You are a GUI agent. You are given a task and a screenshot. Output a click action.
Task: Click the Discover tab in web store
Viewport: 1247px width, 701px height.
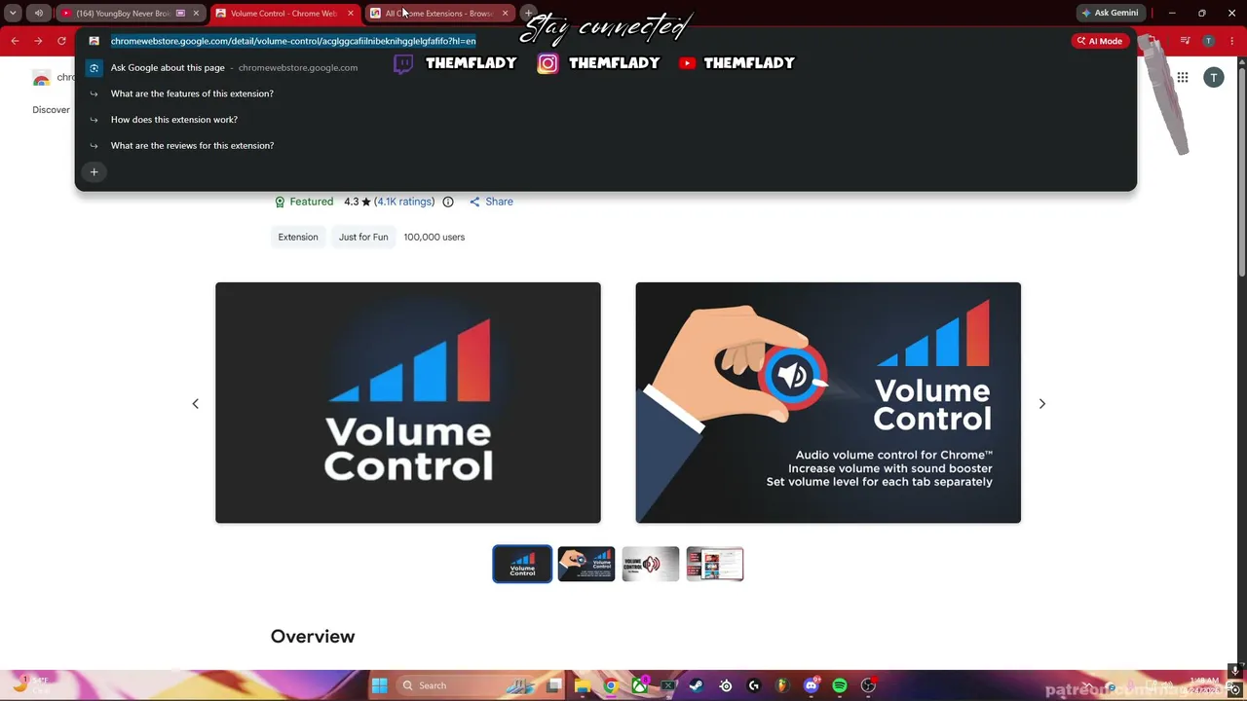coord(51,110)
